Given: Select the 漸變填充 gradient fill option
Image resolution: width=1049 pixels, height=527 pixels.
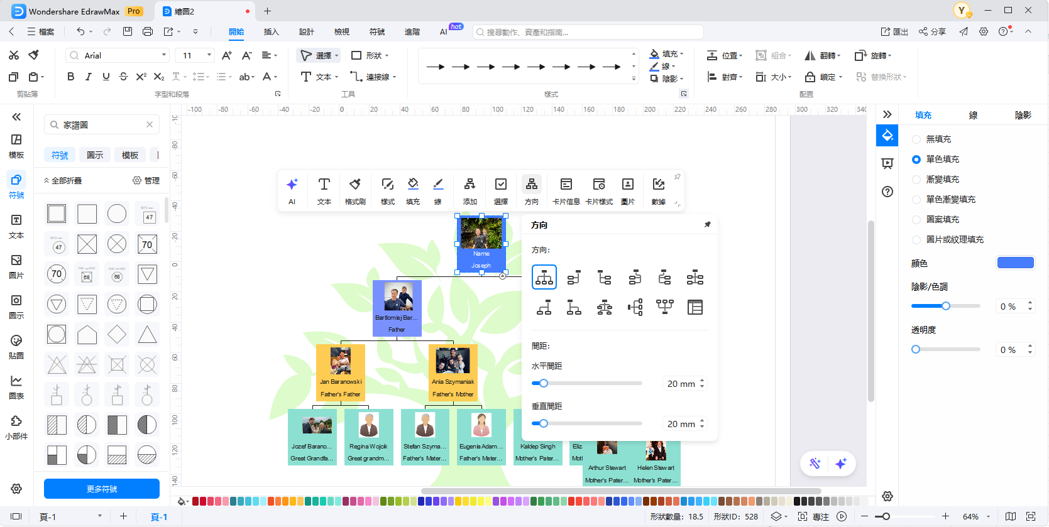Looking at the screenshot, I should [x=916, y=180].
